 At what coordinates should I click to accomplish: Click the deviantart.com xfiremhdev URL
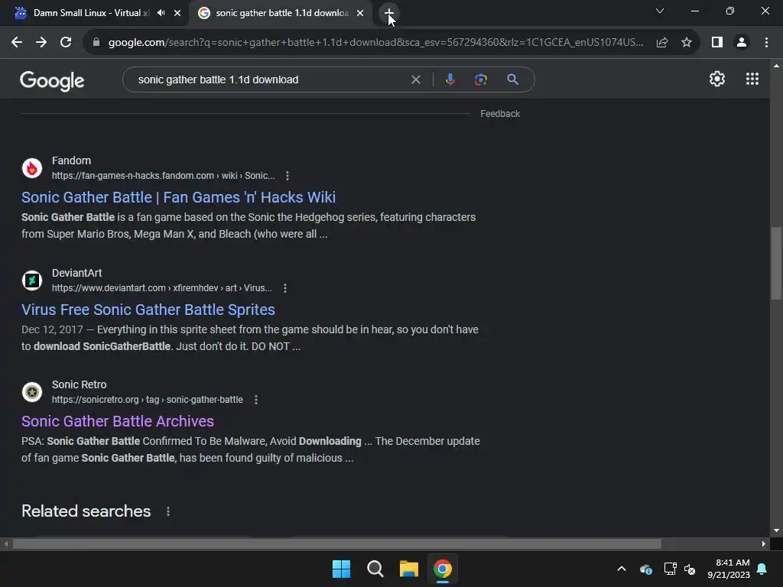[162, 288]
